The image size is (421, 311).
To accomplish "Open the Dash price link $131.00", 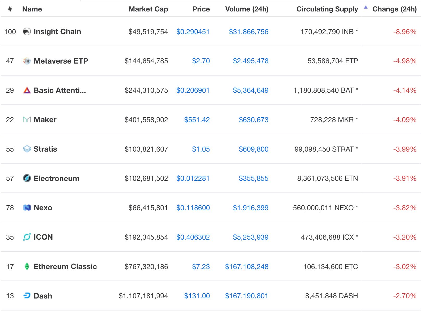I will [x=197, y=296].
